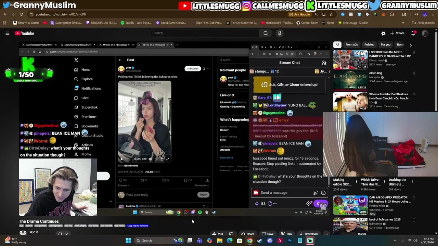Open options for Drafting the Ultimate short
Screen dimensions: 438x246
click(x=412, y=181)
